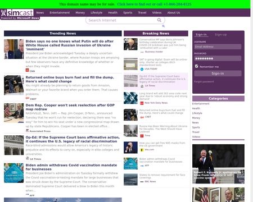
Task: Click Supreme Court columns thumbnail in Trending News
Action: click(x=14, y=145)
